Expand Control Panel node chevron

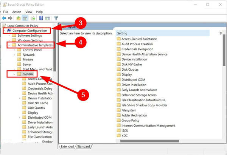(x=14, y=50)
